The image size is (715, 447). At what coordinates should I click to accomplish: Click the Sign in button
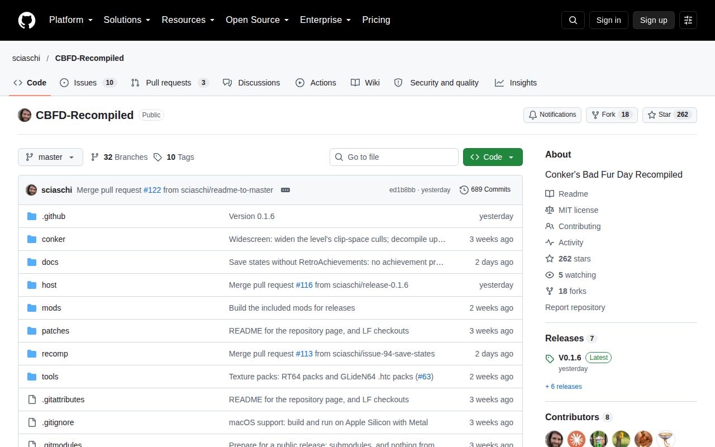coord(608,20)
